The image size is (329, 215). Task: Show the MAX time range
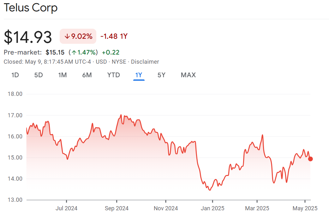click(x=188, y=75)
